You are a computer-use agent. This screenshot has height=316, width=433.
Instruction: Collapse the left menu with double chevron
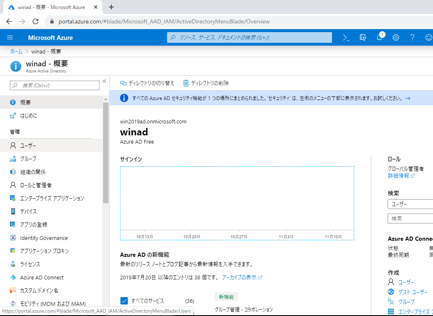[104, 81]
